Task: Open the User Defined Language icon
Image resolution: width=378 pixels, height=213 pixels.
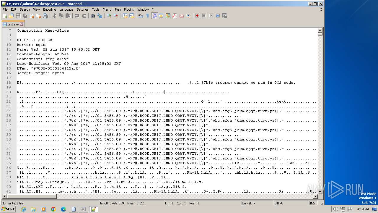Action: [x=161, y=16]
